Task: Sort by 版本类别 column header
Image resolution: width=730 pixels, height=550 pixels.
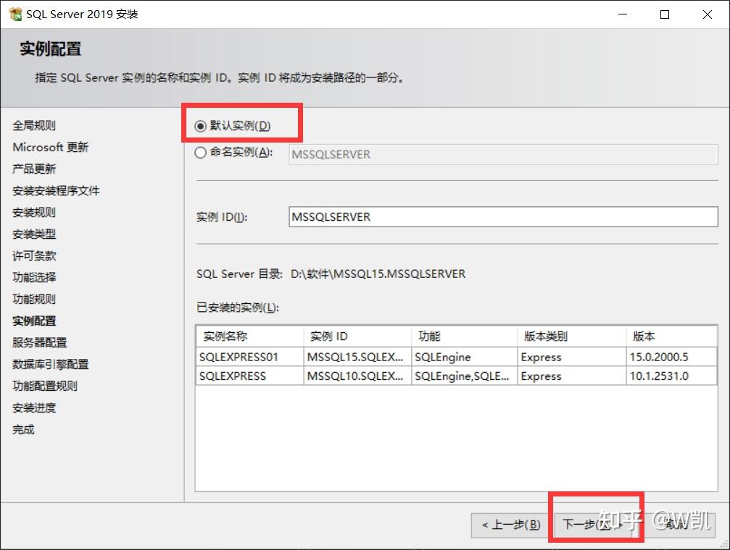Action: tap(572, 336)
